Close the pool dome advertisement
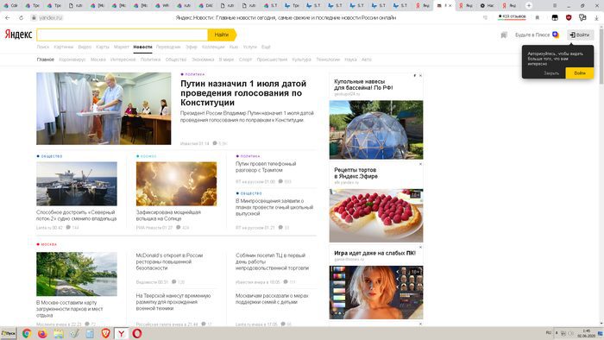 click(x=420, y=75)
